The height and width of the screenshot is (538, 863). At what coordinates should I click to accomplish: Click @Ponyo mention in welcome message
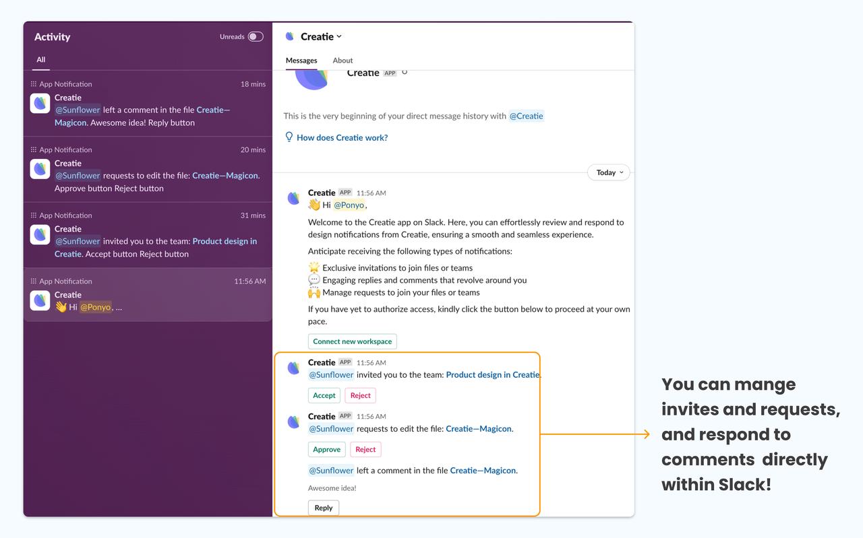349,205
